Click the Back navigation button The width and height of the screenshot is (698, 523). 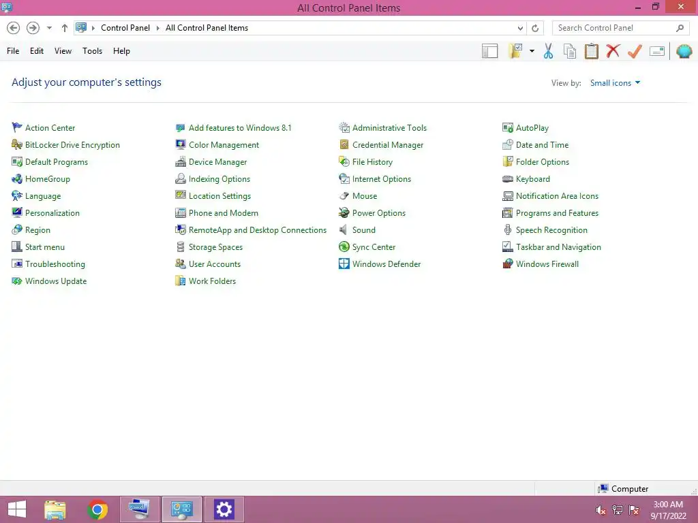click(x=14, y=28)
